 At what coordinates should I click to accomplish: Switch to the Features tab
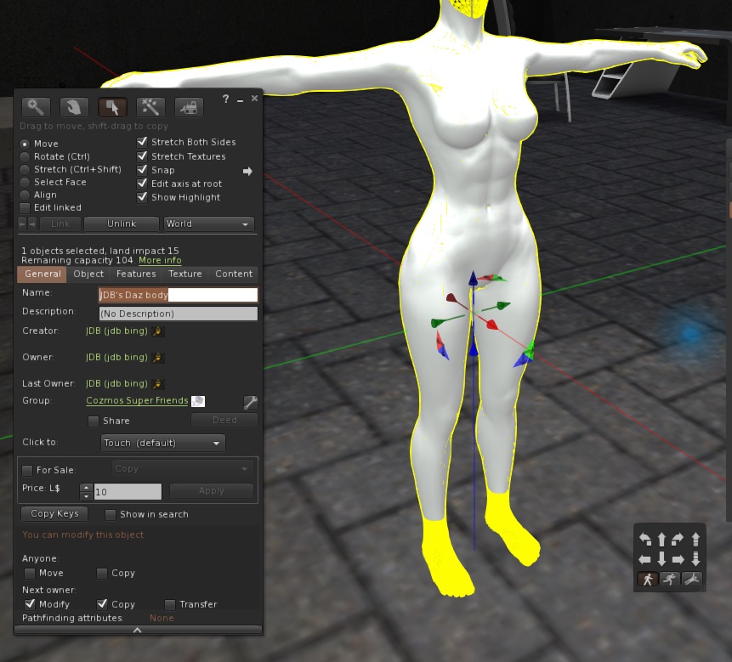tap(136, 274)
